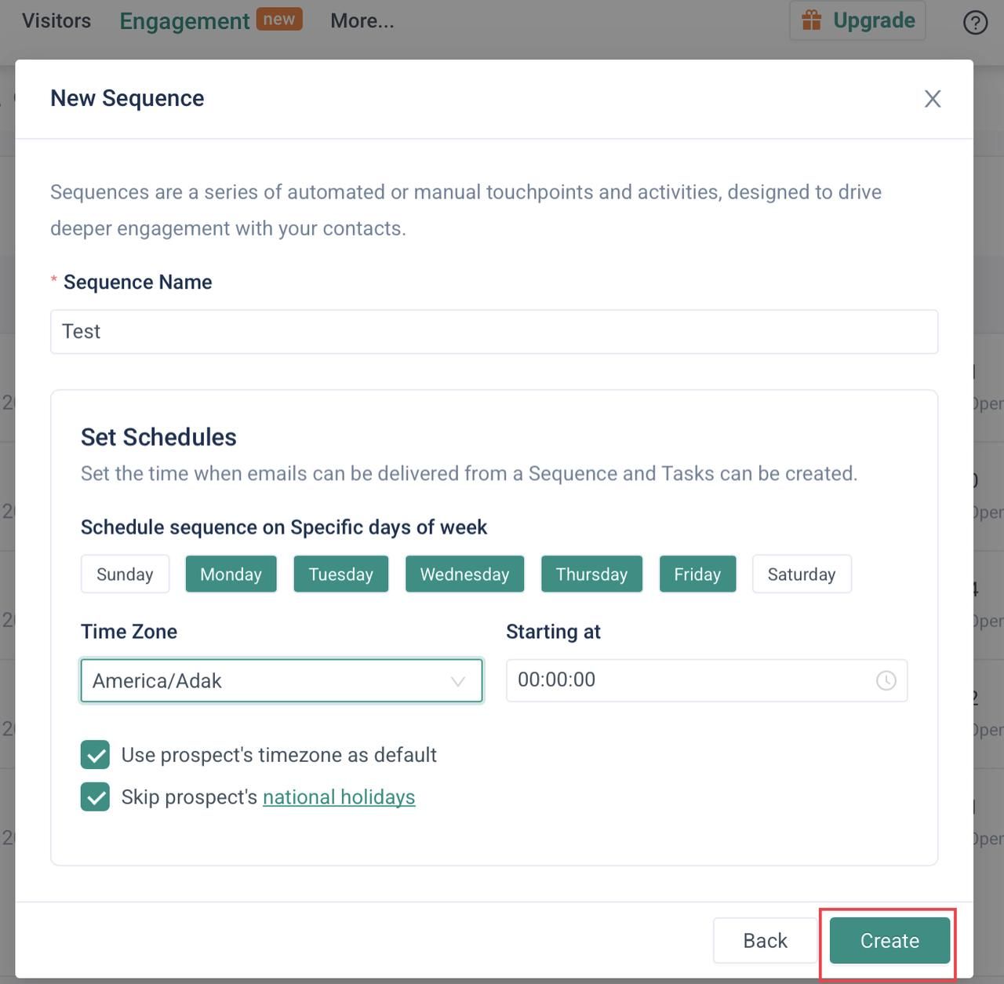The height and width of the screenshot is (984, 1004).
Task: Click the gift icon beside Upgrade
Action: coord(811,20)
